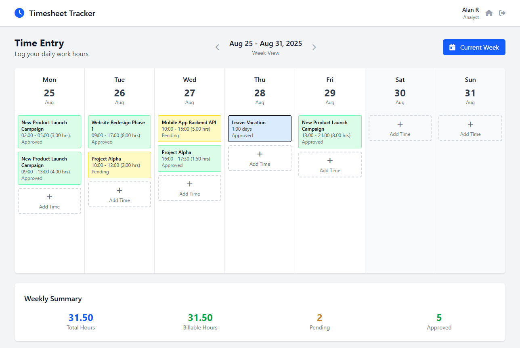Click the logout icon beside home

point(502,13)
